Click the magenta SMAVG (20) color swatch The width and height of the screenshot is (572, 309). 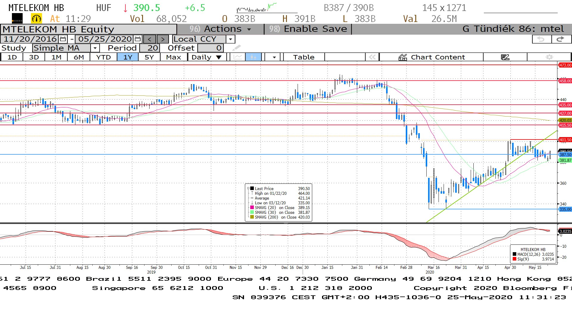pos(252,208)
